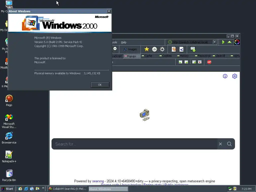Select About Windows taskbar button
256x192 pixels.
click(x=108, y=189)
